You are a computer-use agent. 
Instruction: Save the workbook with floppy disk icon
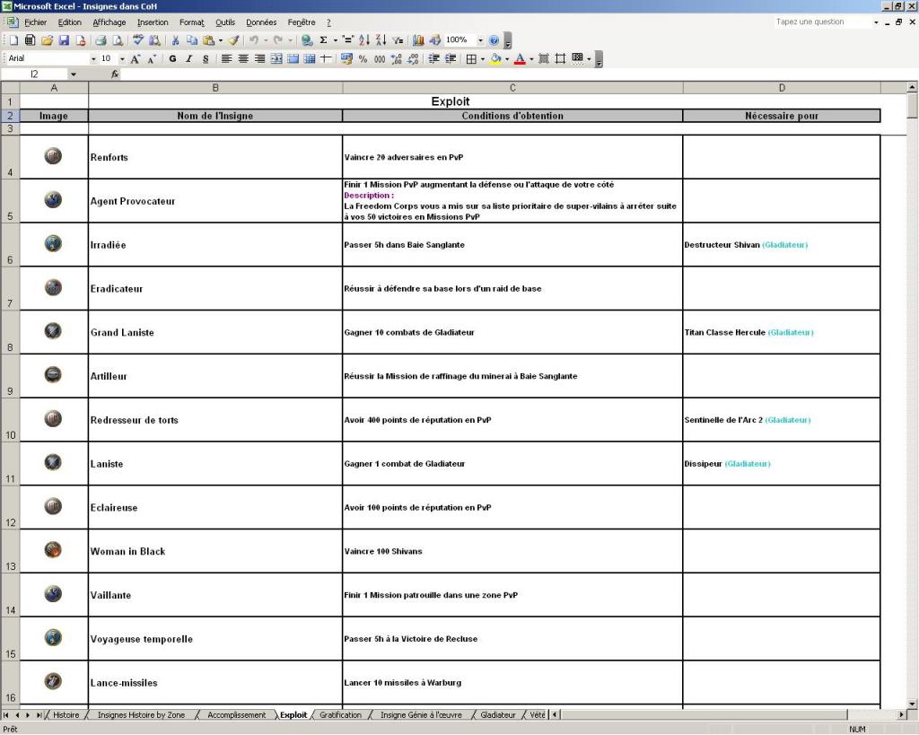[64, 40]
